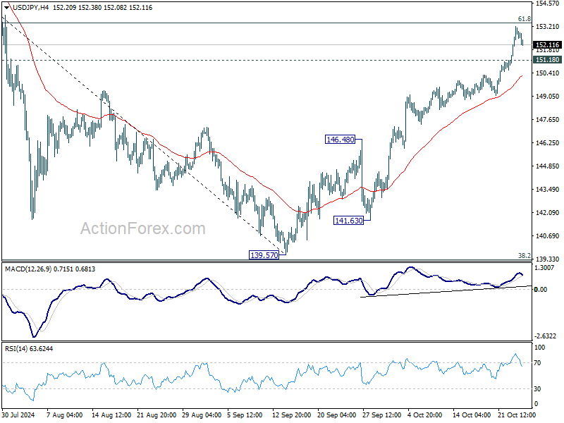Click the 27 Sep 12:00 time label

(x=381, y=415)
